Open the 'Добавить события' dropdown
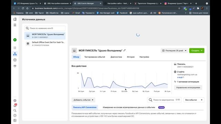Image resolution: width=221 pixels, height=124 pixels. pos(83,100)
